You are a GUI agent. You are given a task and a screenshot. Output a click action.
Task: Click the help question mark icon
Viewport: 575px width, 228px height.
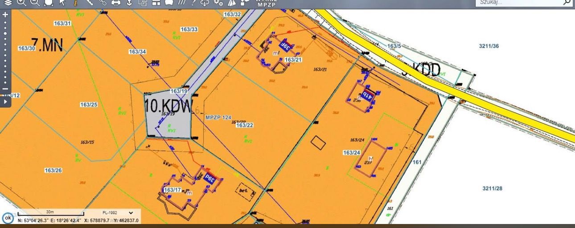(193, 2)
